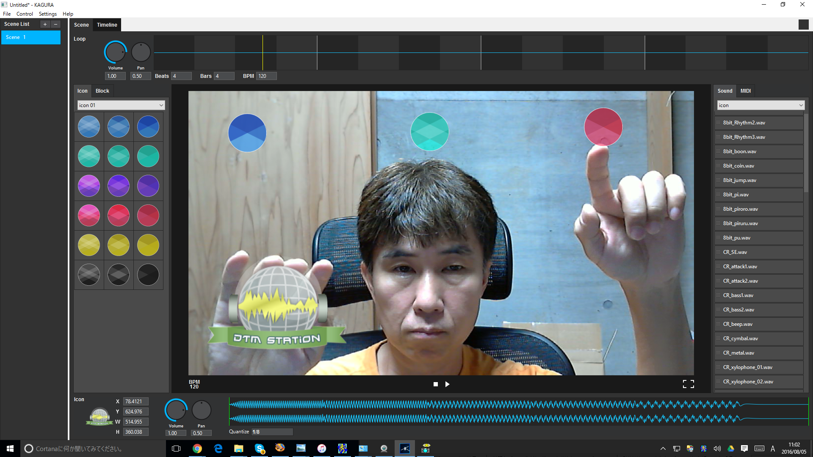813x457 pixels.
Task: Open the Settings menu
Action: coord(48,14)
